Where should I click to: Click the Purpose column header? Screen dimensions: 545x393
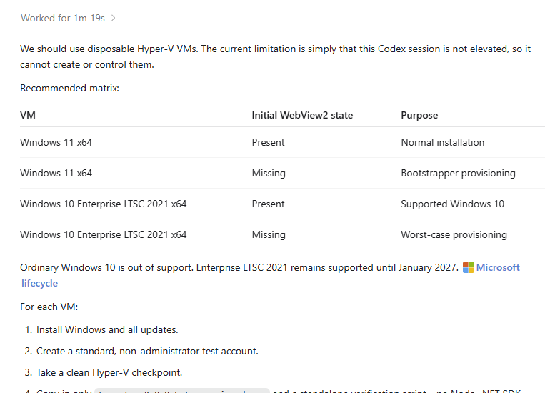tap(419, 116)
